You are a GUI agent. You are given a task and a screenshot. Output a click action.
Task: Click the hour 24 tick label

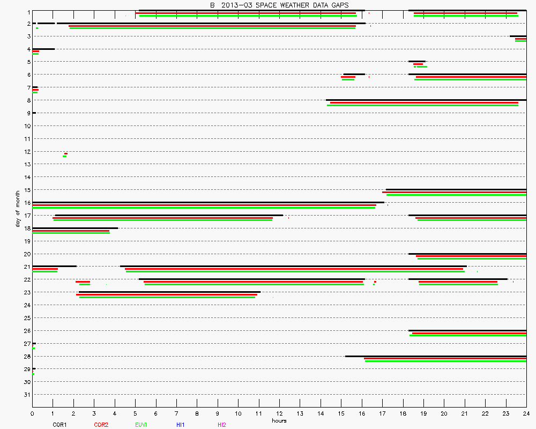pos(526,414)
